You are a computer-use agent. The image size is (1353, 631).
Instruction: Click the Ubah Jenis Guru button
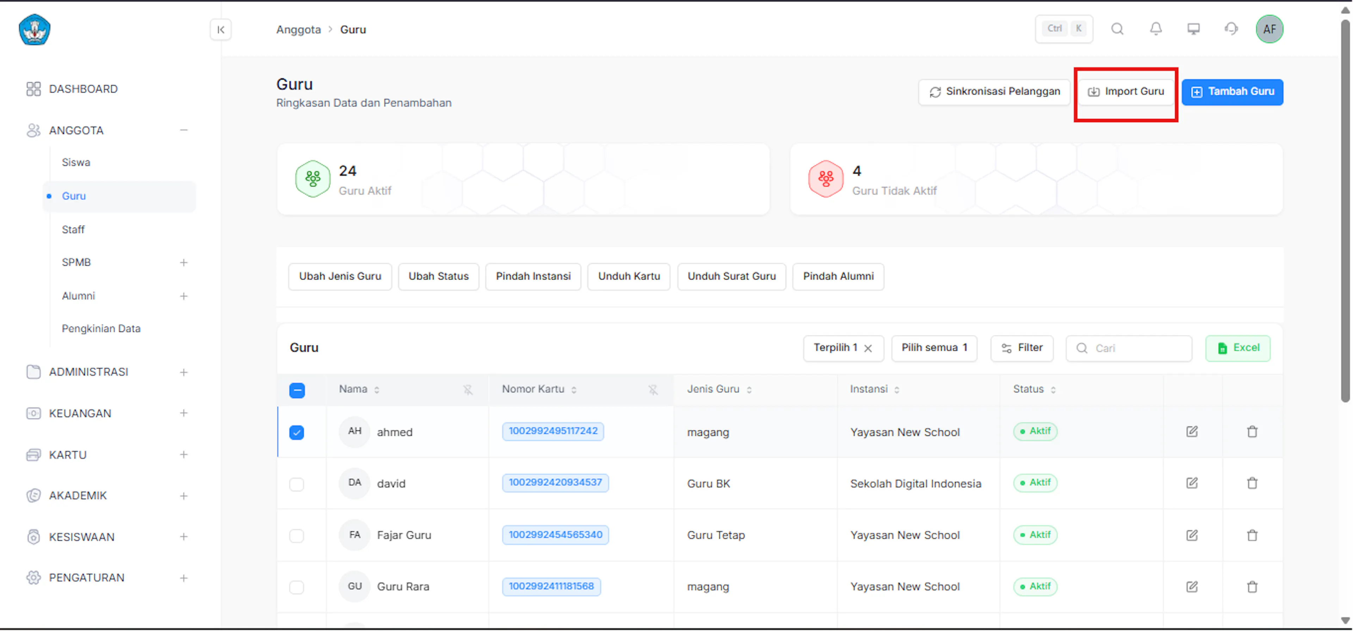click(340, 276)
